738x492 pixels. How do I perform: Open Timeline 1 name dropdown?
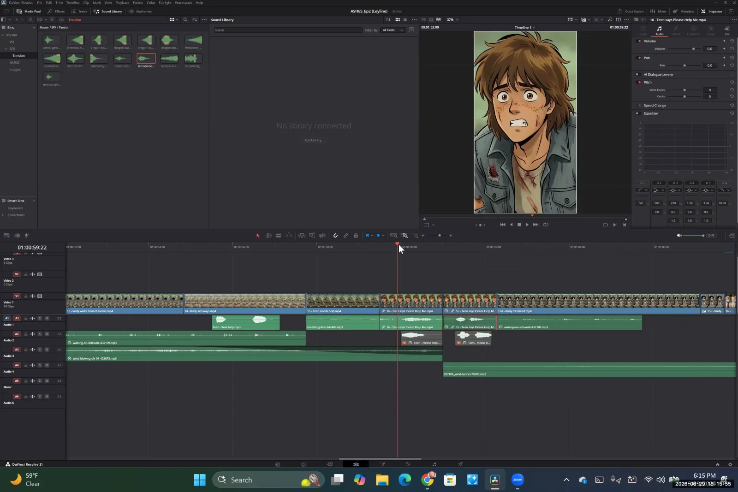tap(525, 28)
